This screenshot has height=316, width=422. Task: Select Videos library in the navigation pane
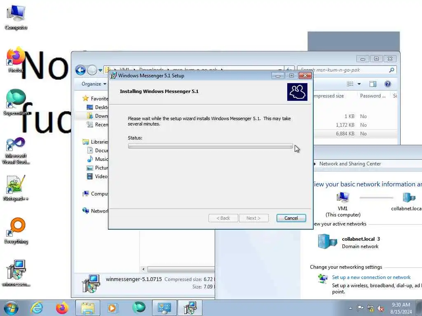97,176
